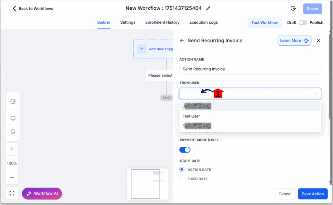Click the canvas minimap thumbnail
Viewport: 333px width, 205px height.
coord(148,184)
